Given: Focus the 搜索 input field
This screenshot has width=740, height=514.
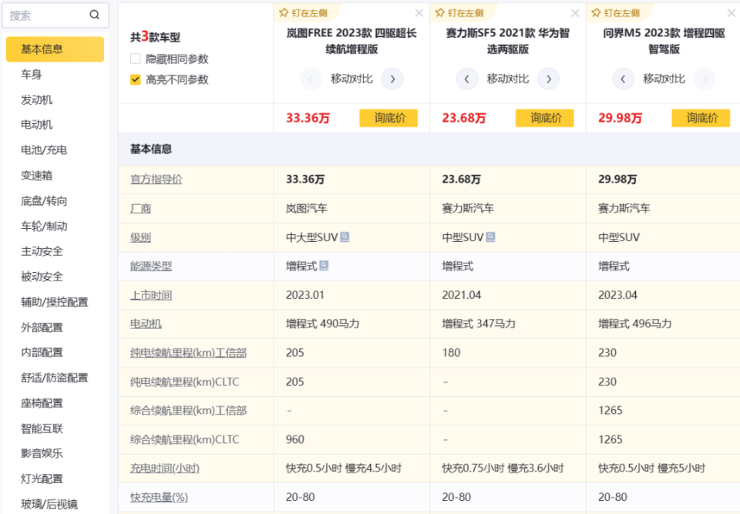Looking at the screenshot, I should [46, 15].
